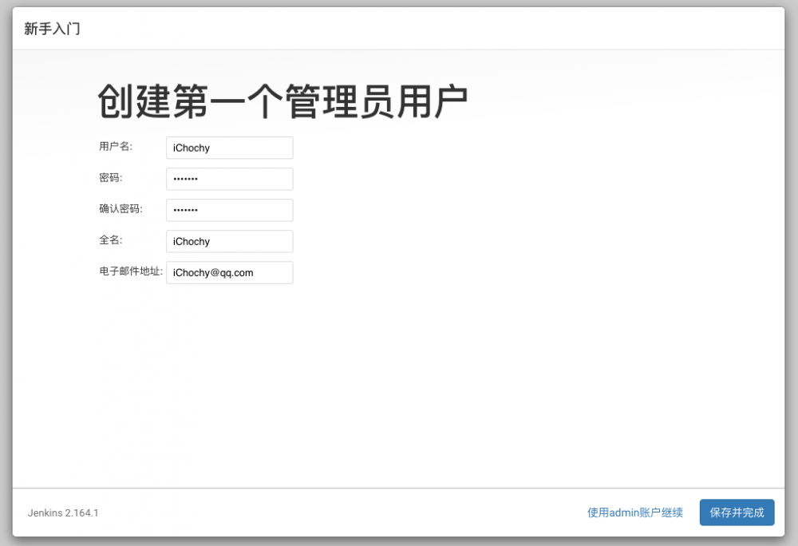
Task: Continue as admin using the footer link
Action: tap(634, 512)
